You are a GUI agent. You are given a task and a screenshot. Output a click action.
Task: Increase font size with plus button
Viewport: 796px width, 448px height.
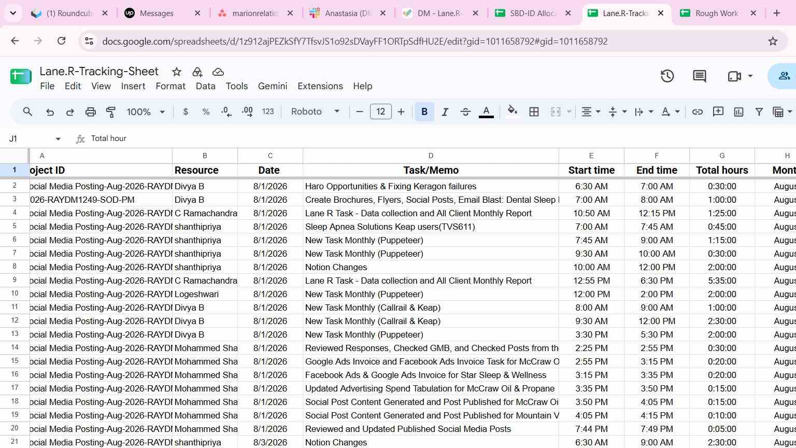[401, 112]
